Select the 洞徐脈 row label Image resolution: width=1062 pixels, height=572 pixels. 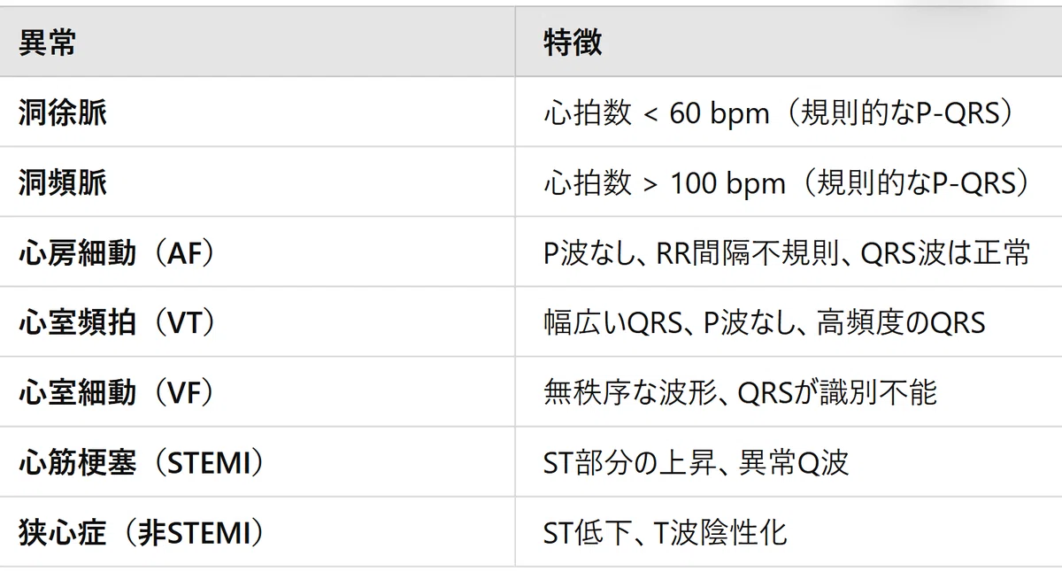pos(63,113)
